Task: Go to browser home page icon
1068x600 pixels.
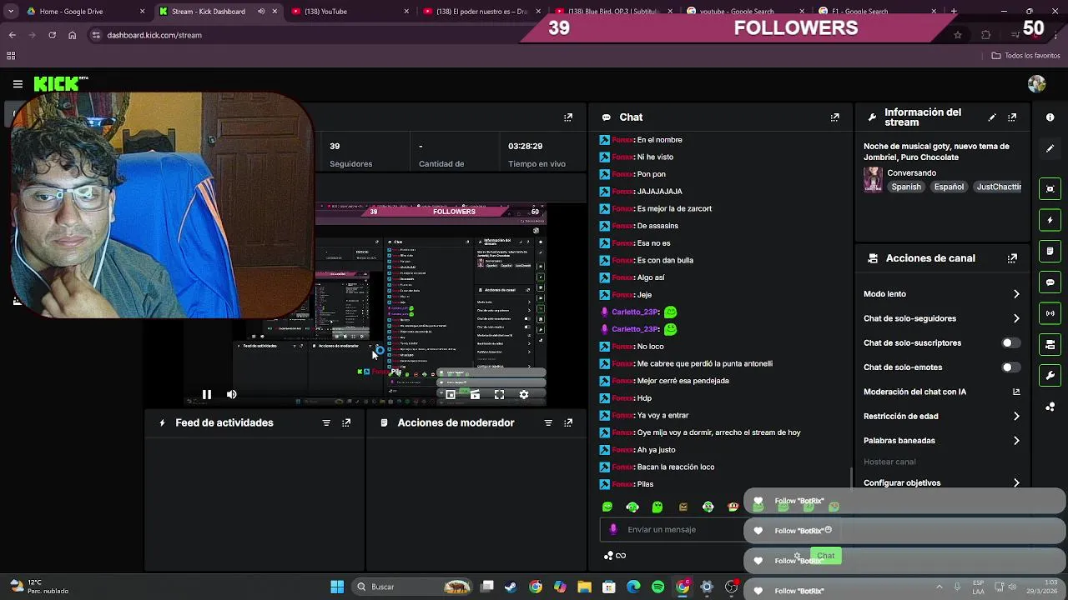Action: 73,35
